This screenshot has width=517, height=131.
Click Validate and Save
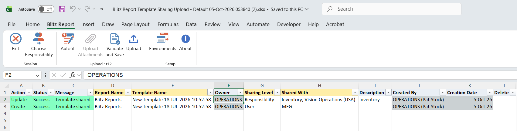(x=115, y=45)
